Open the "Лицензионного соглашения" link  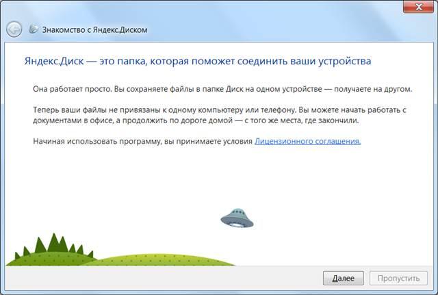[307, 141]
